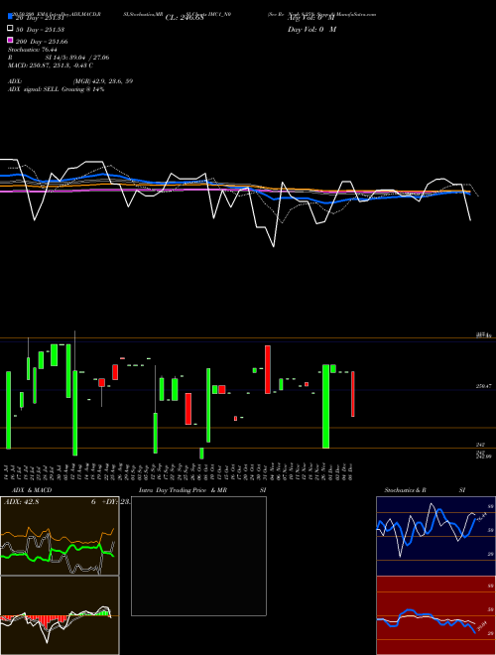Viewport: 496px width, 655px height.
Task: Click the 'Stochastics: 76.44' readout
Action: pyautogui.click(x=33, y=50)
